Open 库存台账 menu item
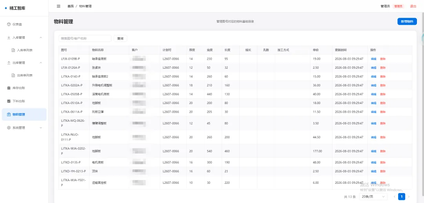This screenshot has height=203, width=424. coord(24,88)
